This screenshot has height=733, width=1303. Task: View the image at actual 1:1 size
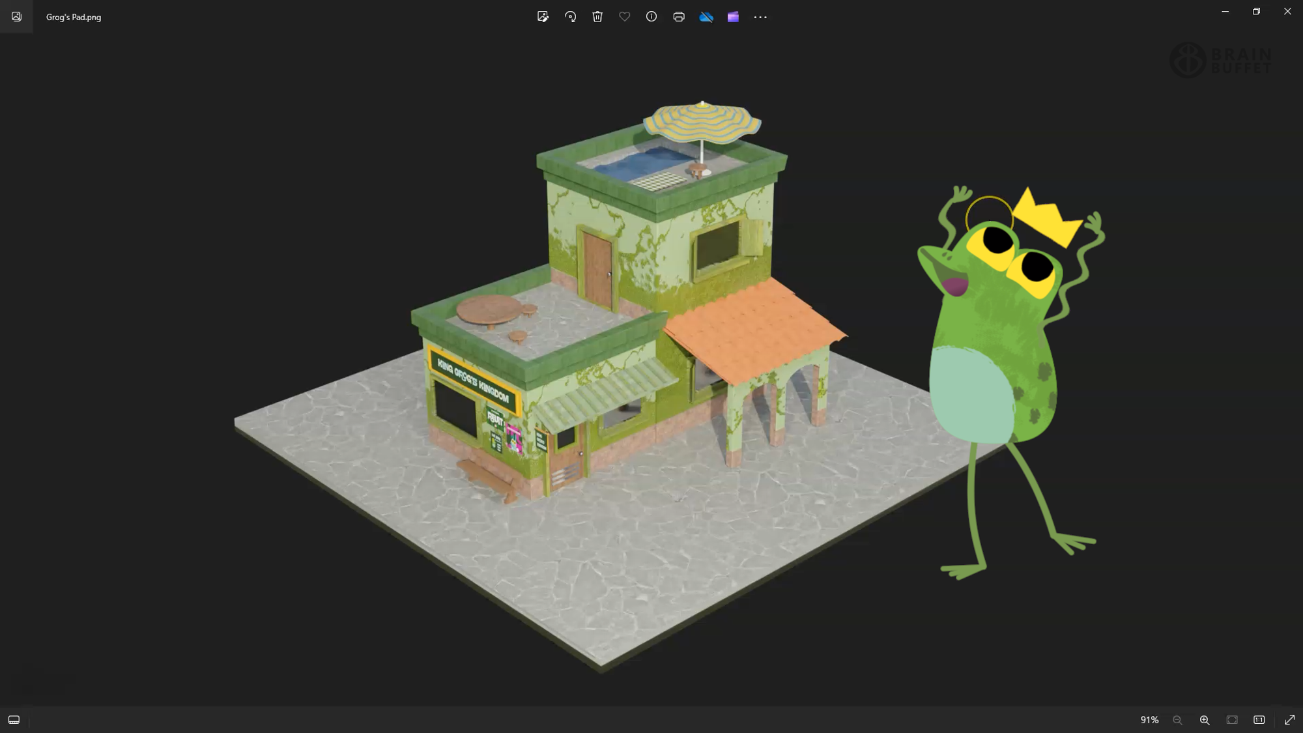pos(1259,720)
